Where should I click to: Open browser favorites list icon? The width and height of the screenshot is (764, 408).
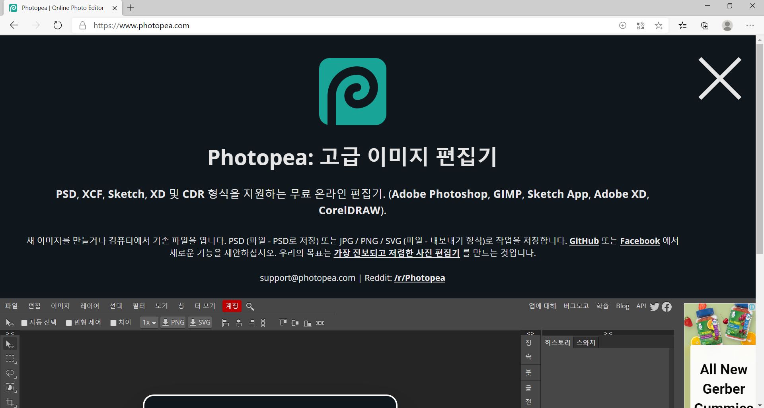point(683,25)
